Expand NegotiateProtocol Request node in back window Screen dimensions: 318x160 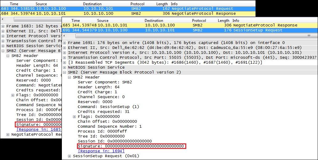point(8,134)
